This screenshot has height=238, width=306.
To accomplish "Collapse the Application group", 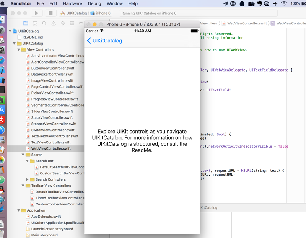I will pyautogui.click(x=18, y=210).
